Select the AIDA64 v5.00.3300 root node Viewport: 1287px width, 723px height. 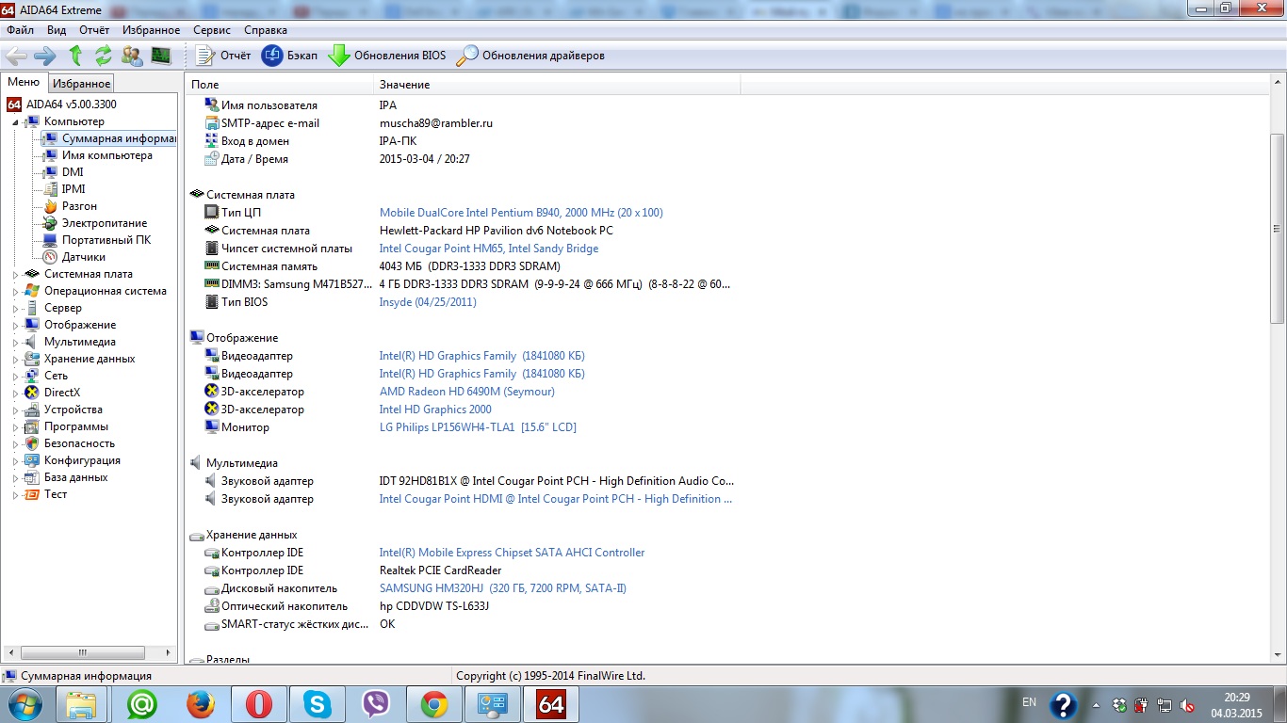click(72, 104)
